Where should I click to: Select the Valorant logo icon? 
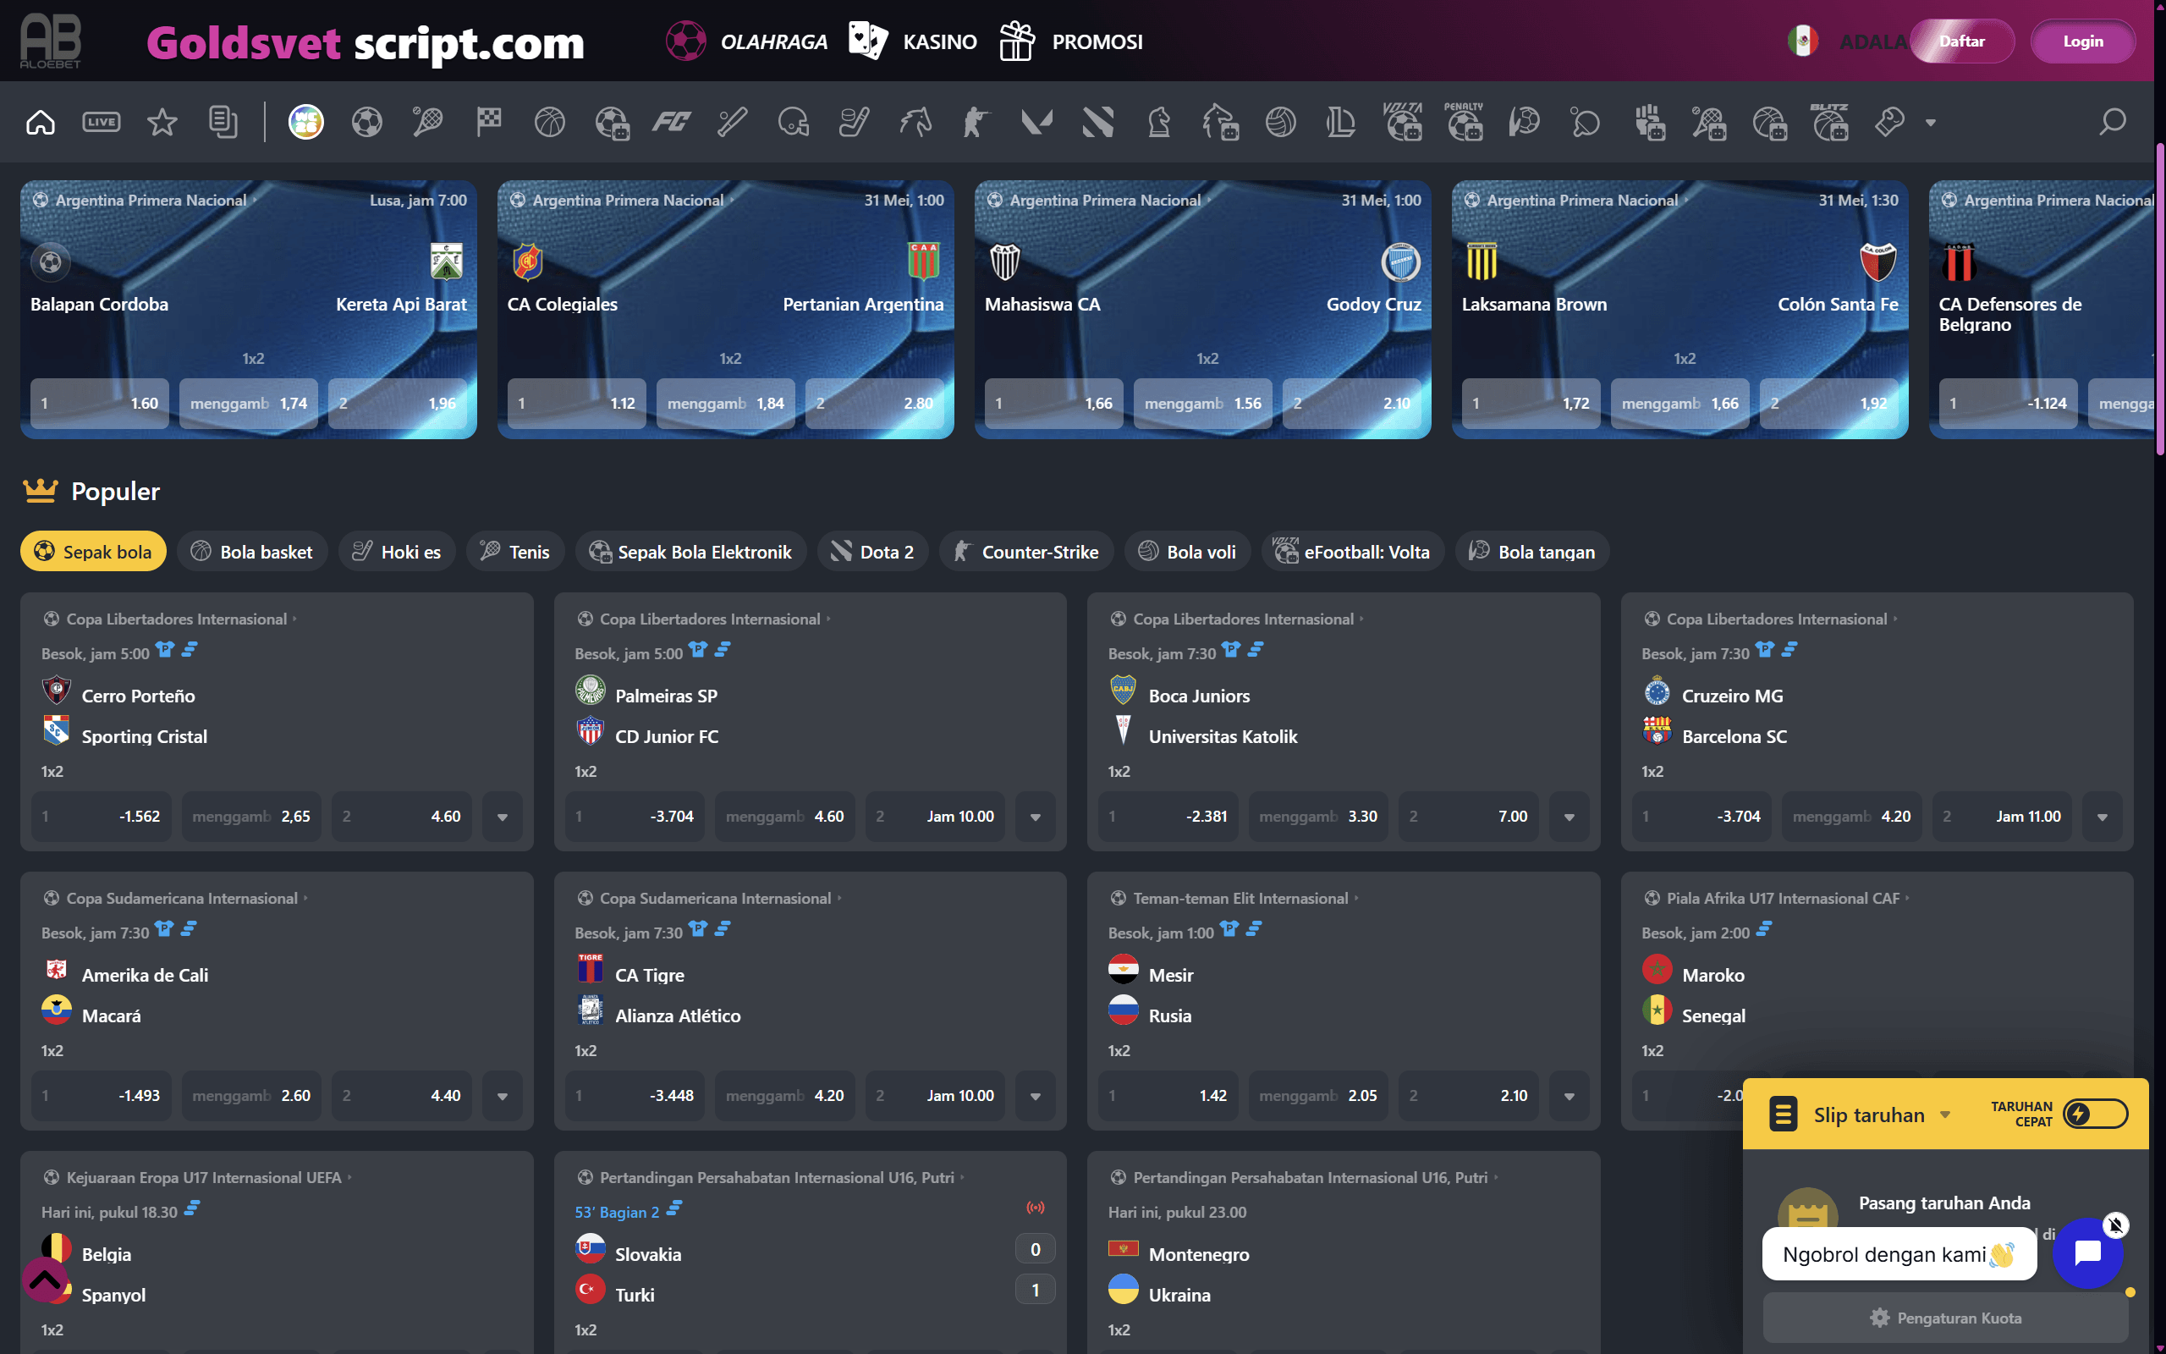[x=1036, y=122]
